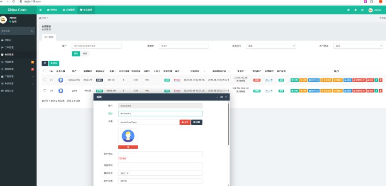This screenshot has height=186, width=386.
Task: Click the IP 104.224.165.141 cell
Action: (x=240, y=88)
